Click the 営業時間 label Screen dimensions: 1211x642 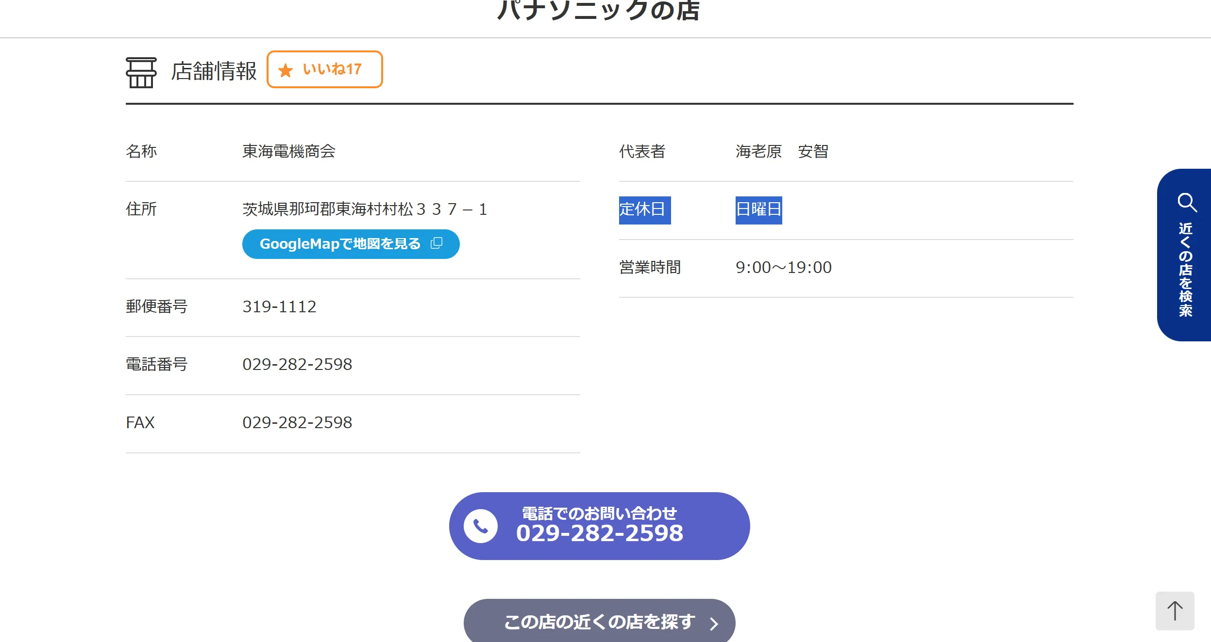650,267
